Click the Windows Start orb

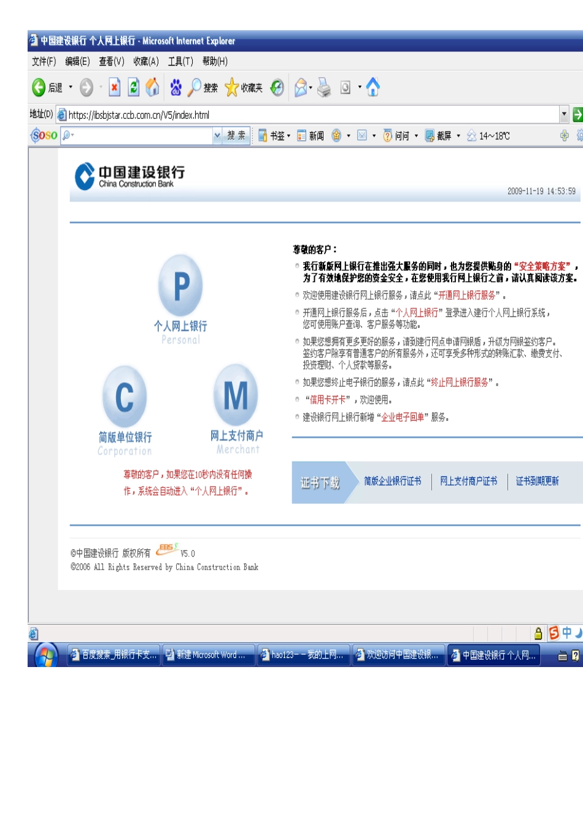[x=45, y=655]
